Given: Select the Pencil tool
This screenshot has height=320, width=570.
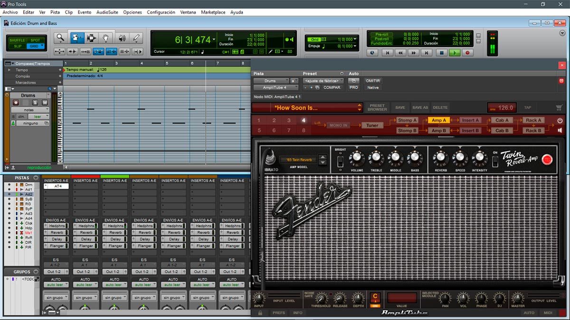Looking at the screenshot, I should 136,38.
